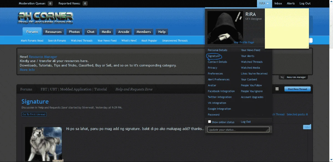The image size is (333, 162).
Task: Open People You Ignore
Action: (252, 91)
